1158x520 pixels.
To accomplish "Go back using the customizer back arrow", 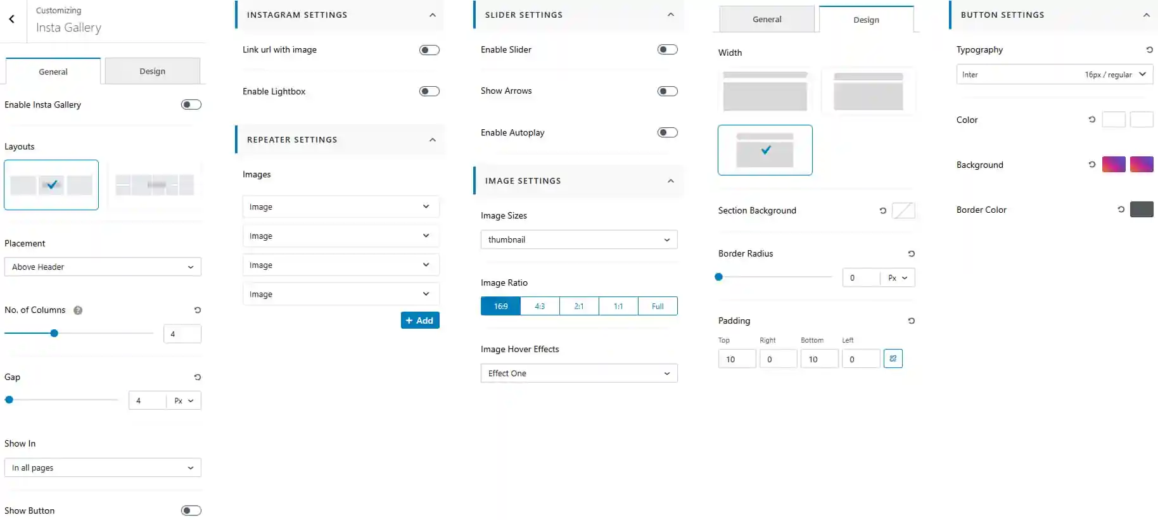I will (12, 20).
